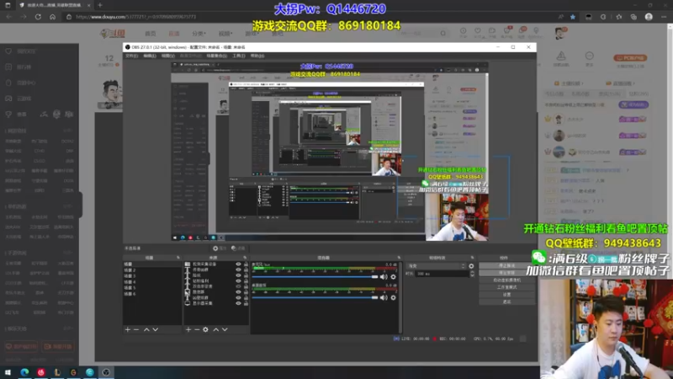Click the browser home button
This screenshot has width=673, height=379.
52,17
